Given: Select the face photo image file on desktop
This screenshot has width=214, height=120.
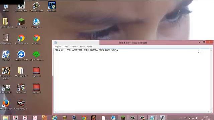Looking at the screenshot, I should point(6,39).
